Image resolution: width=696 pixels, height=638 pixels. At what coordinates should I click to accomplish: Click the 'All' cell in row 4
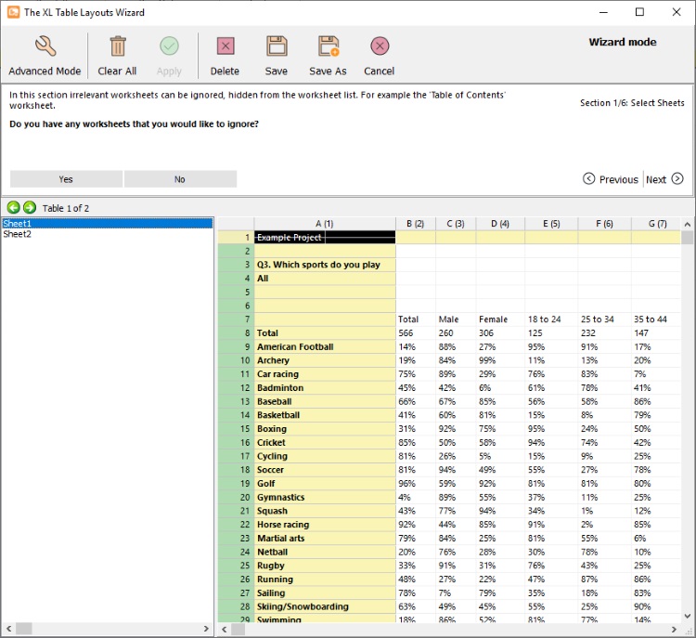(x=325, y=279)
